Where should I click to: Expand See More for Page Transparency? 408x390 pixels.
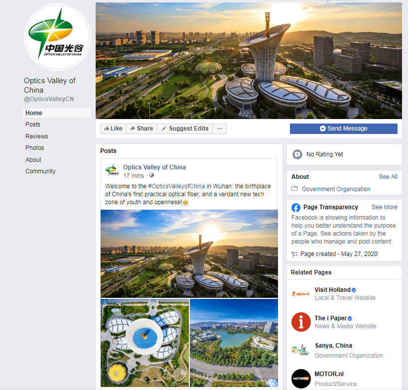click(384, 207)
